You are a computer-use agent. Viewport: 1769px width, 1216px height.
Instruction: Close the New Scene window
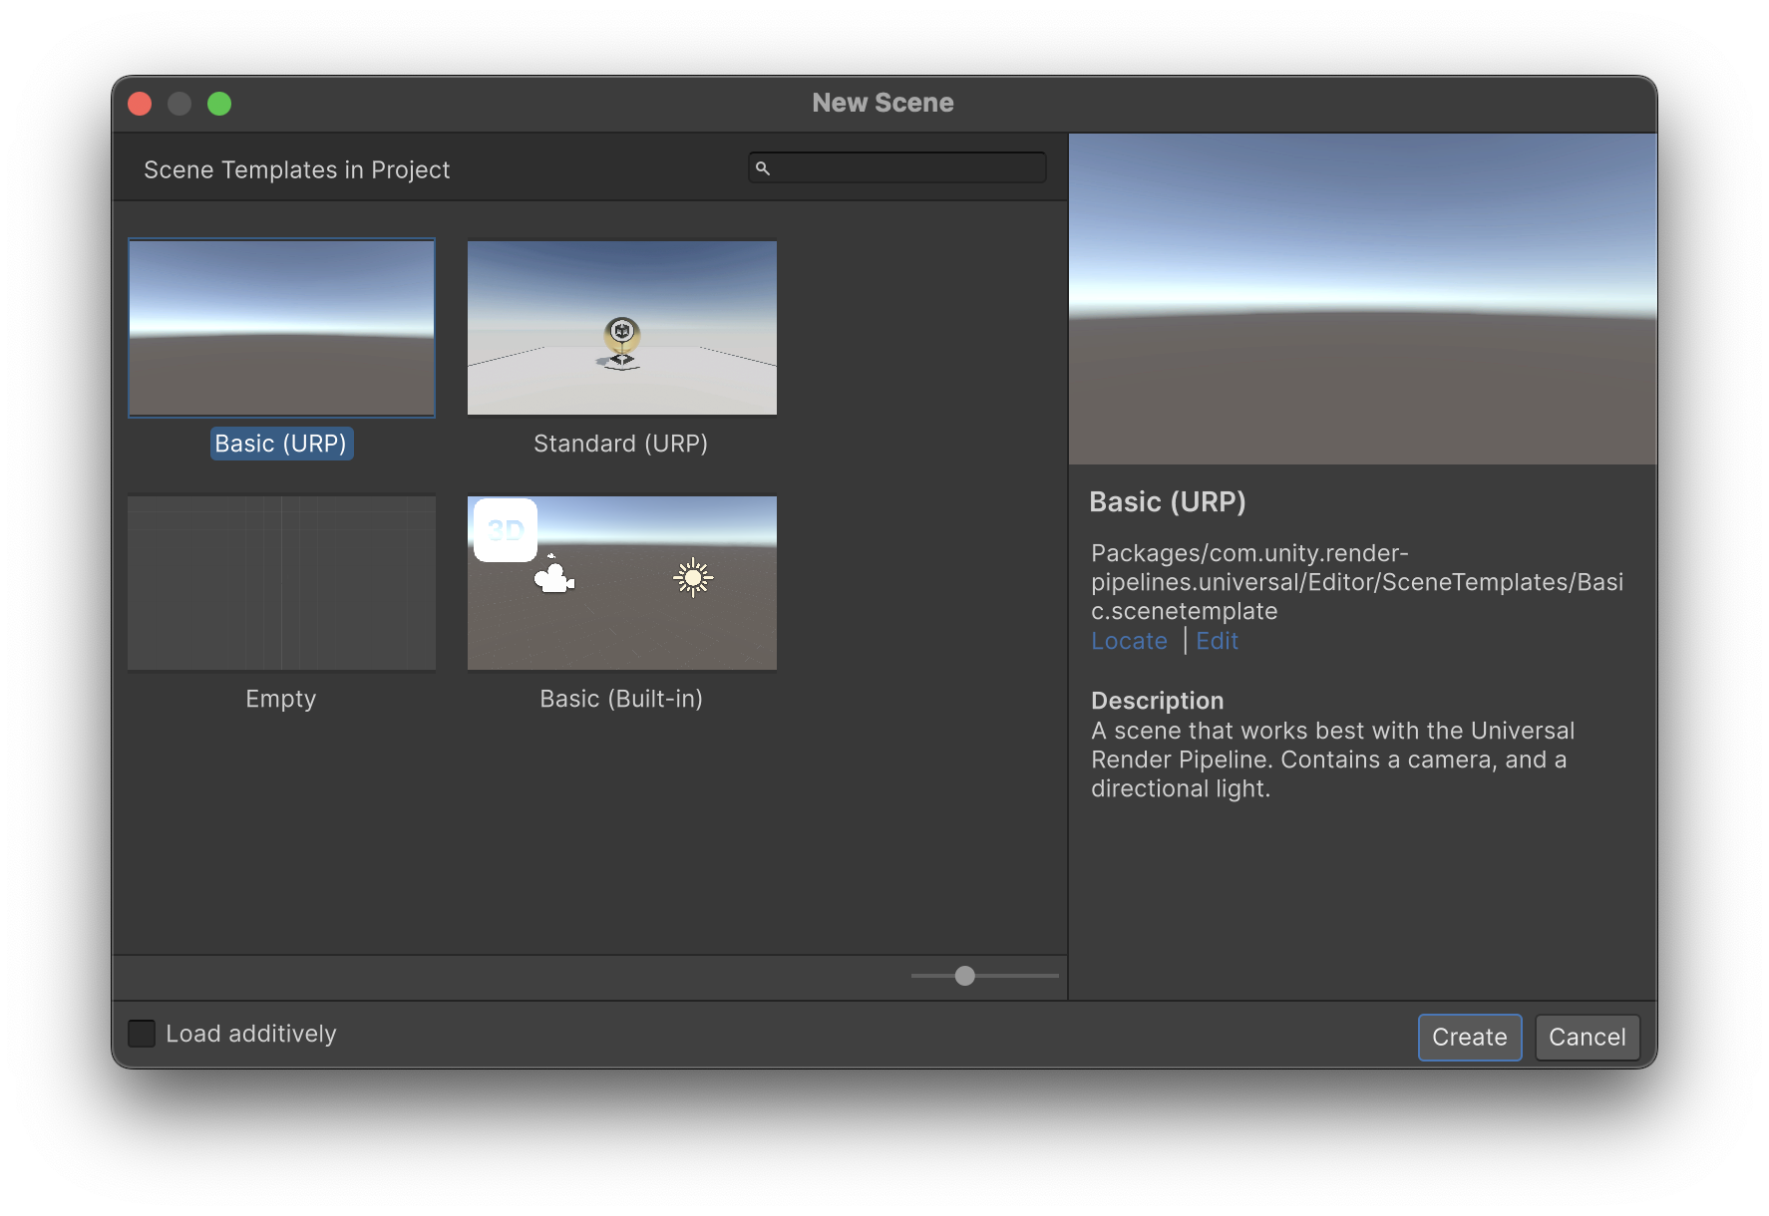click(x=140, y=104)
